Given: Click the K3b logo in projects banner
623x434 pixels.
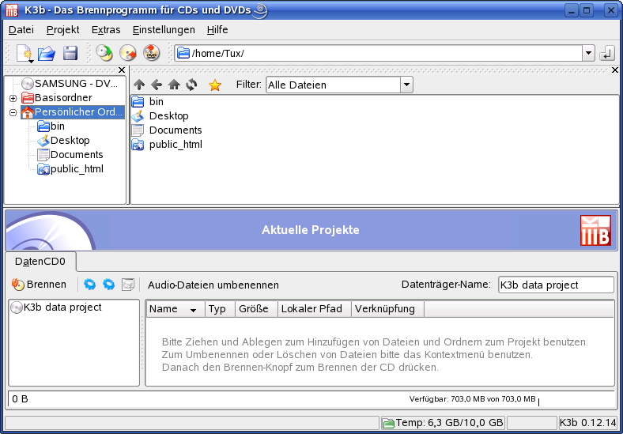Looking at the screenshot, I should (x=595, y=230).
